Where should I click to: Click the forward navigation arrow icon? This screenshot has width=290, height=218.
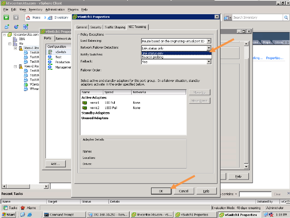pyautogui.click(x=16, y=17)
